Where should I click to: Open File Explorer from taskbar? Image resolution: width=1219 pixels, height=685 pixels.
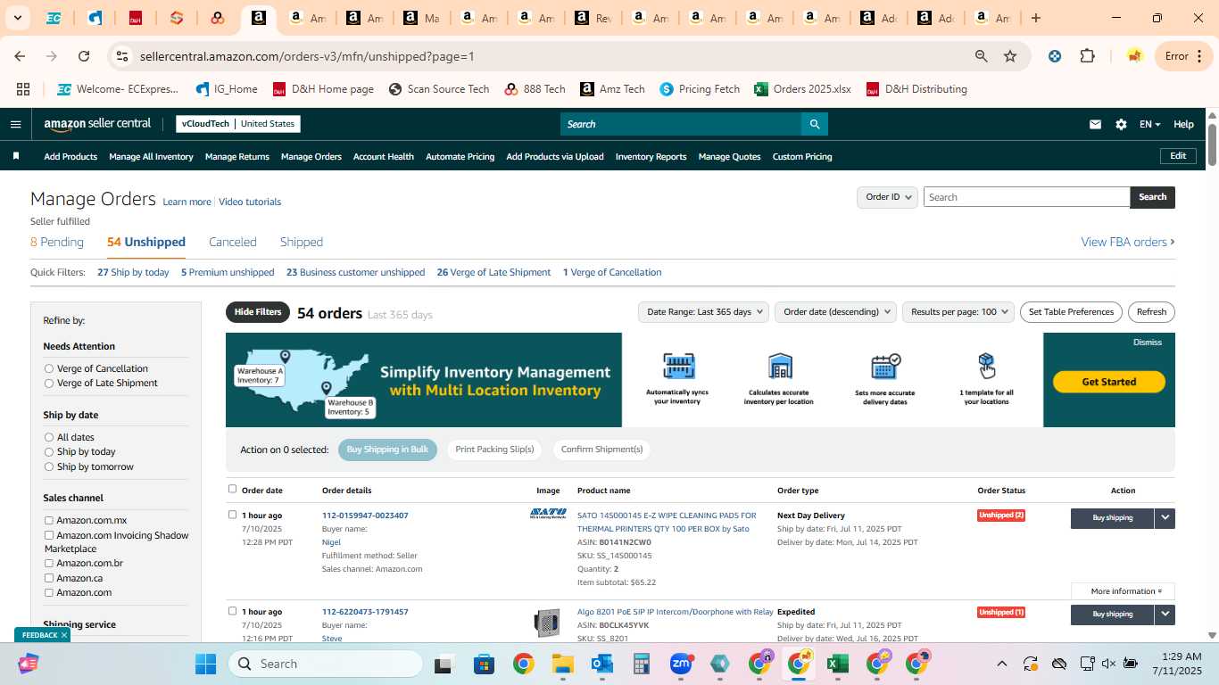click(562, 664)
